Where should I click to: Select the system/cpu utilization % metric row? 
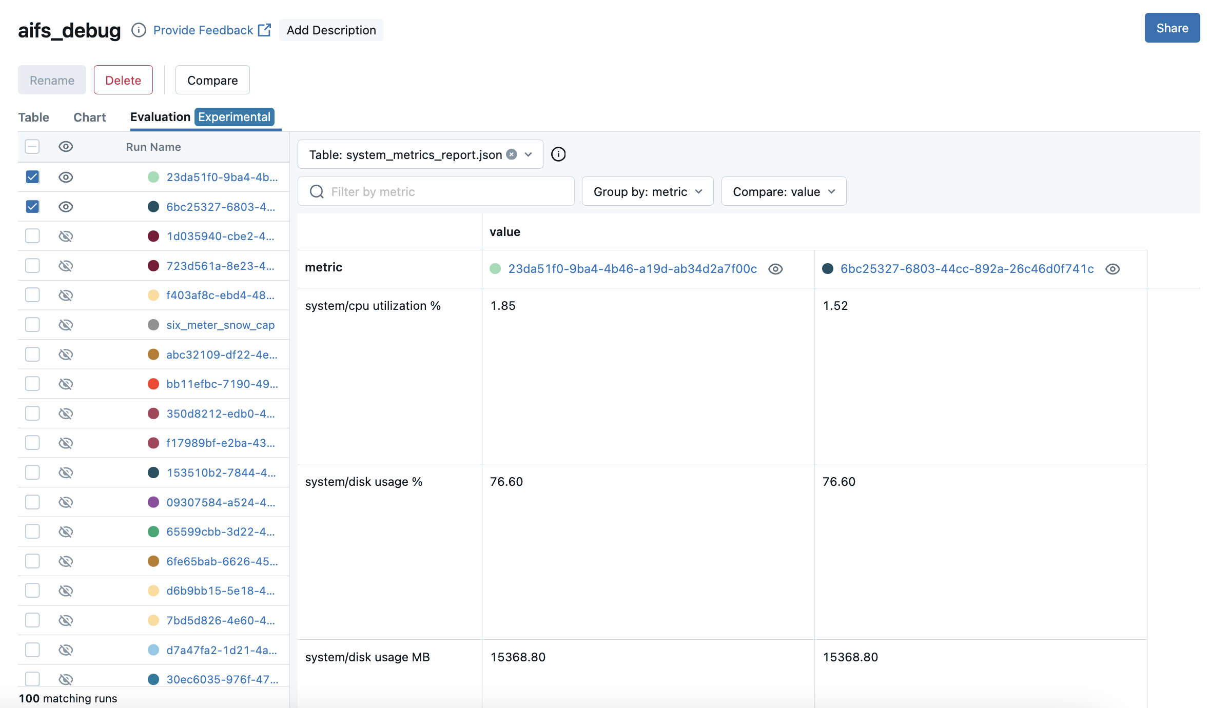pos(373,306)
